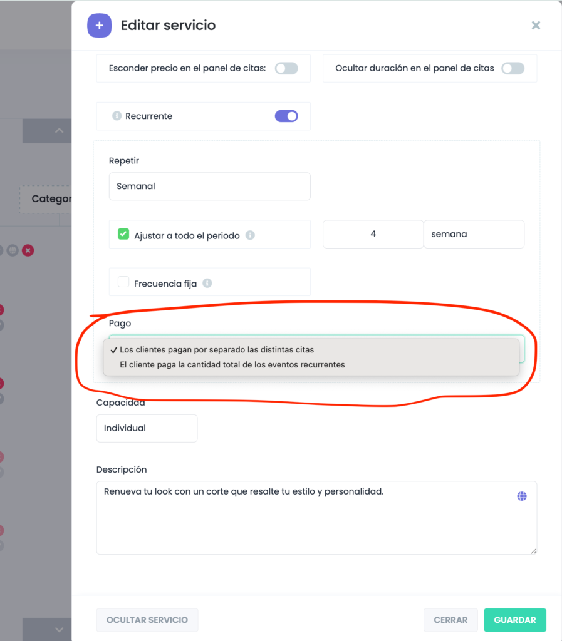Open the Capacidad dropdown showing Individual
The image size is (562, 641).
(147, 428)
